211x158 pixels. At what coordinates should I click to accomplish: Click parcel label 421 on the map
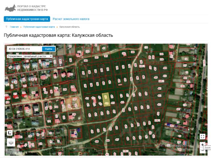[x=160, y=89]
